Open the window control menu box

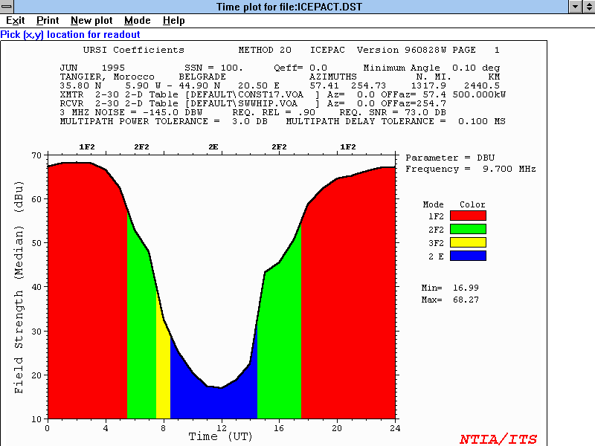[x=7, y=7]
